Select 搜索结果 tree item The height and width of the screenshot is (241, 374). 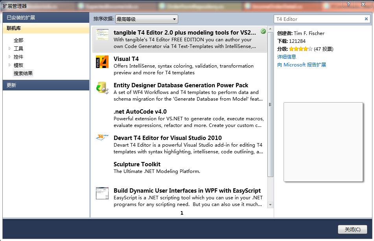[x=23, y=74]
